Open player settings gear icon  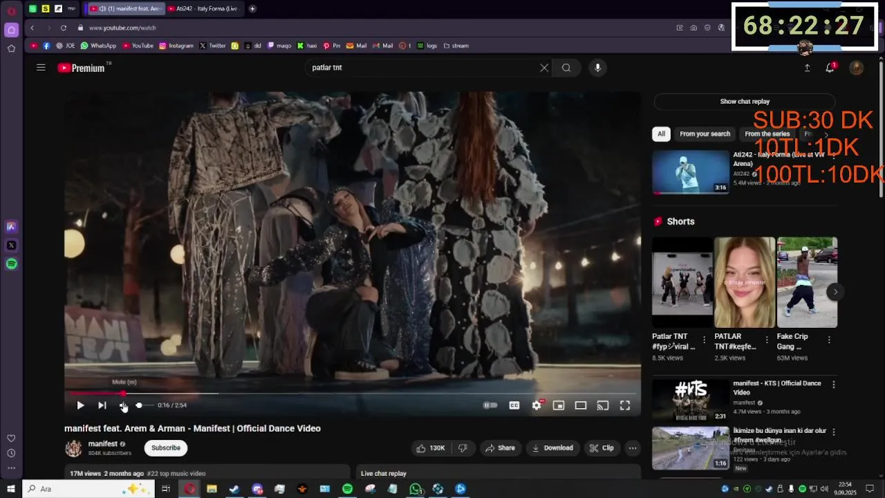[x=537, y=405]
